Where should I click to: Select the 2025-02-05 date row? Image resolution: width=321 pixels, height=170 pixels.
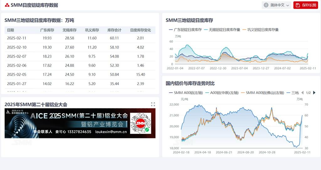click(80, 75)
